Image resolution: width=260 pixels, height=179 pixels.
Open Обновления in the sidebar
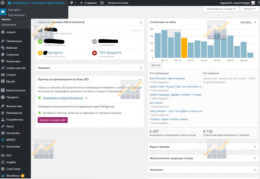tap(9, 24)
